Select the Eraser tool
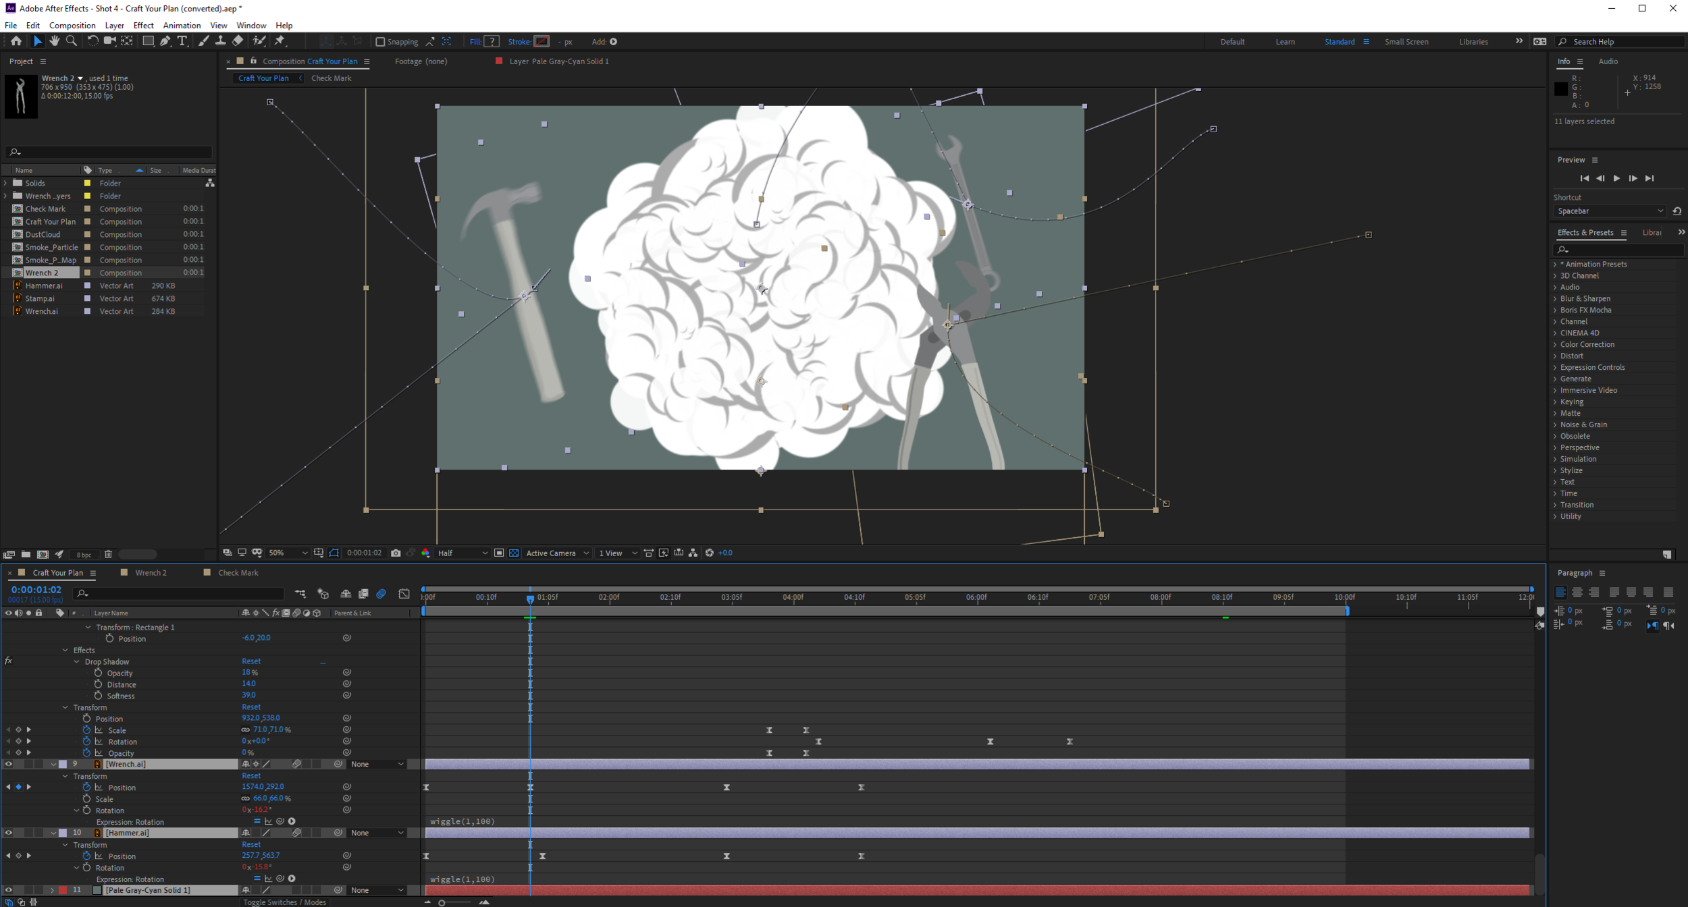Image resolution: width=1688 pixels, height=907 pixels. coord(238,41)
